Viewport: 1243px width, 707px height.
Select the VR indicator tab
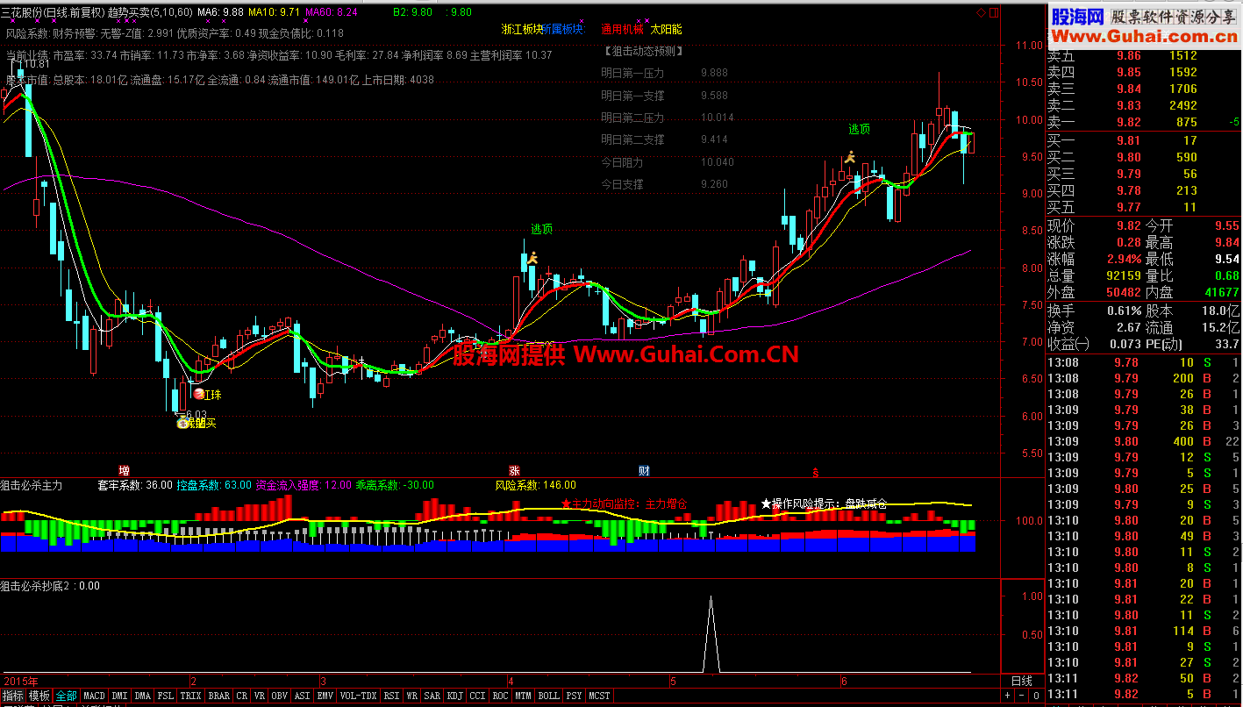pyautogui.click(x=259, y=696)
